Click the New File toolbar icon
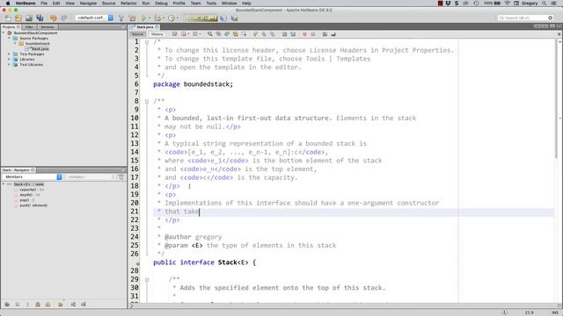Screen dimensions: 563x316 tap(8, 18)
